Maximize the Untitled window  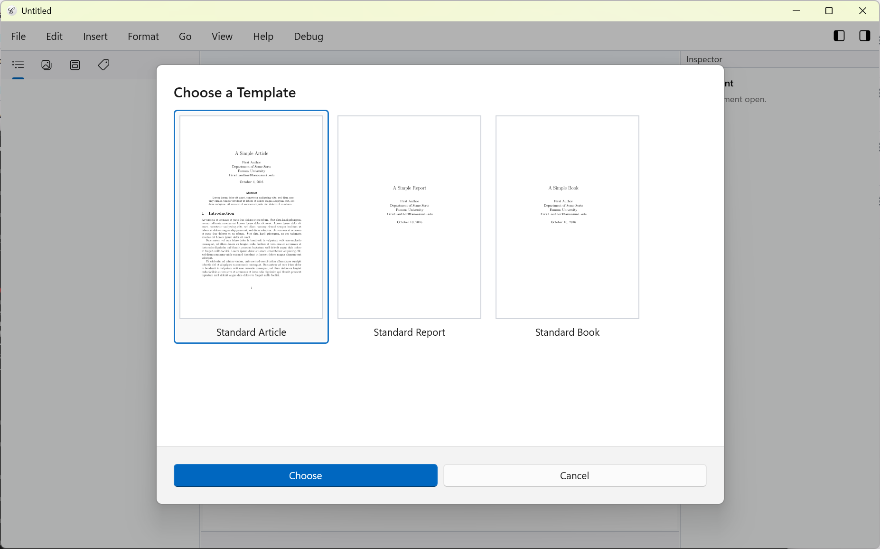[x=829, y=10]
